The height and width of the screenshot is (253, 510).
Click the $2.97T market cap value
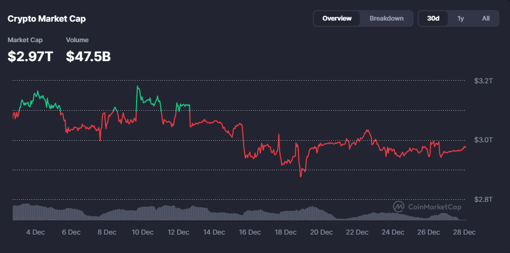pyautogui.click(x=30, y=56)
